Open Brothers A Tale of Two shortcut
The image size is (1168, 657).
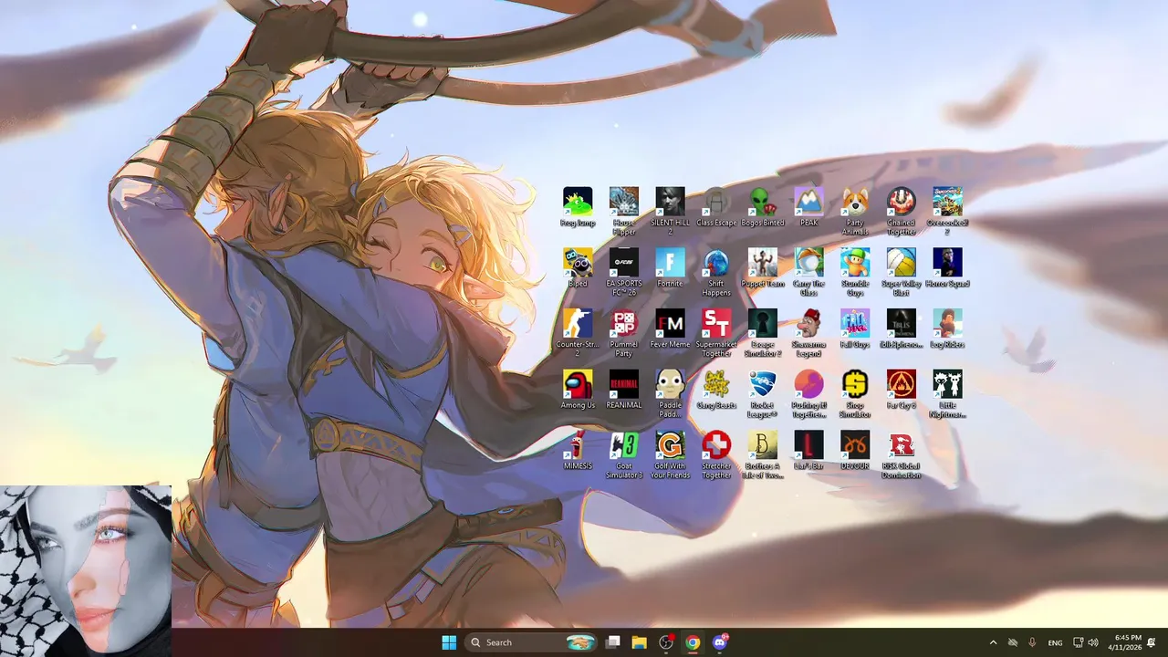click(x=763, y=455)
